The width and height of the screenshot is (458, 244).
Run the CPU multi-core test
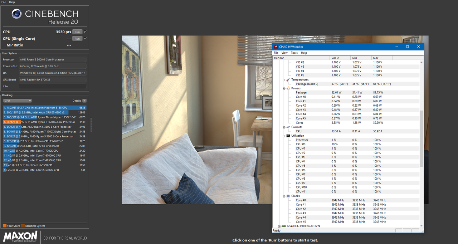point(77,32)
